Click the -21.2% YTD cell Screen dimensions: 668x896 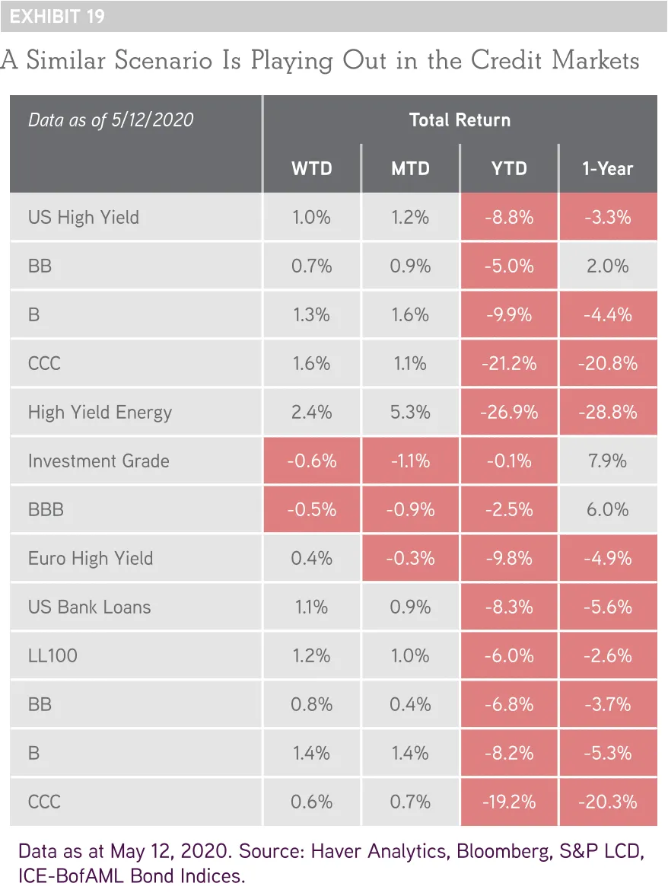coord(509,363)
